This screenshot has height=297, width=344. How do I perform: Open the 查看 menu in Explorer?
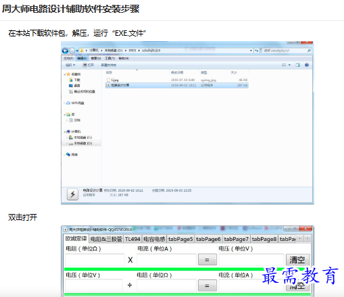click(x=96, y=59)
